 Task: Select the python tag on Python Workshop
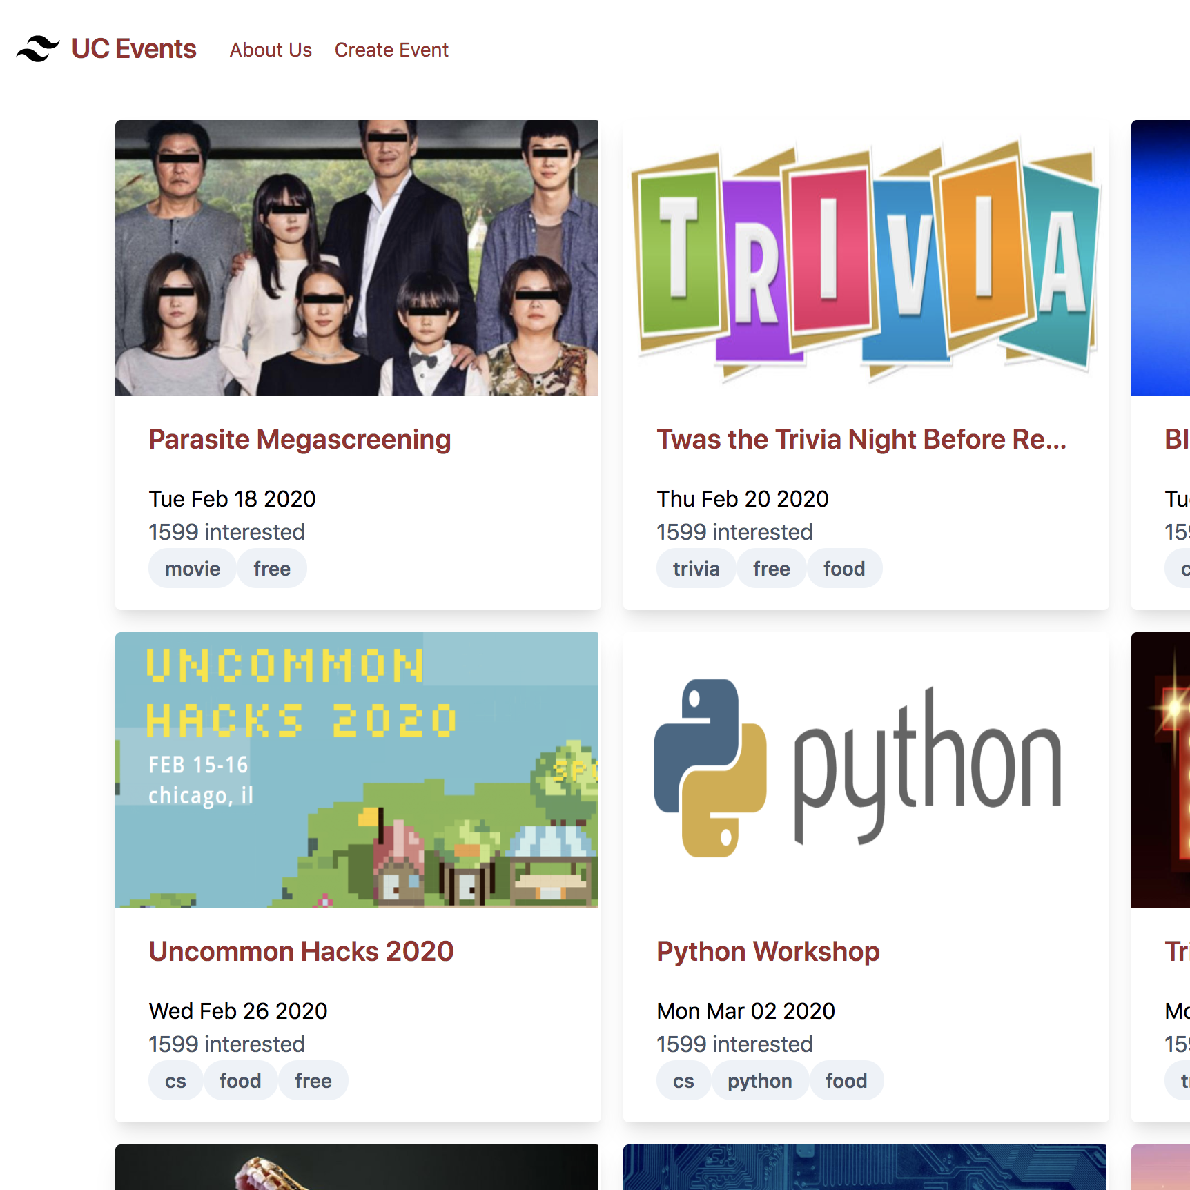click(x=759, y=1081)
